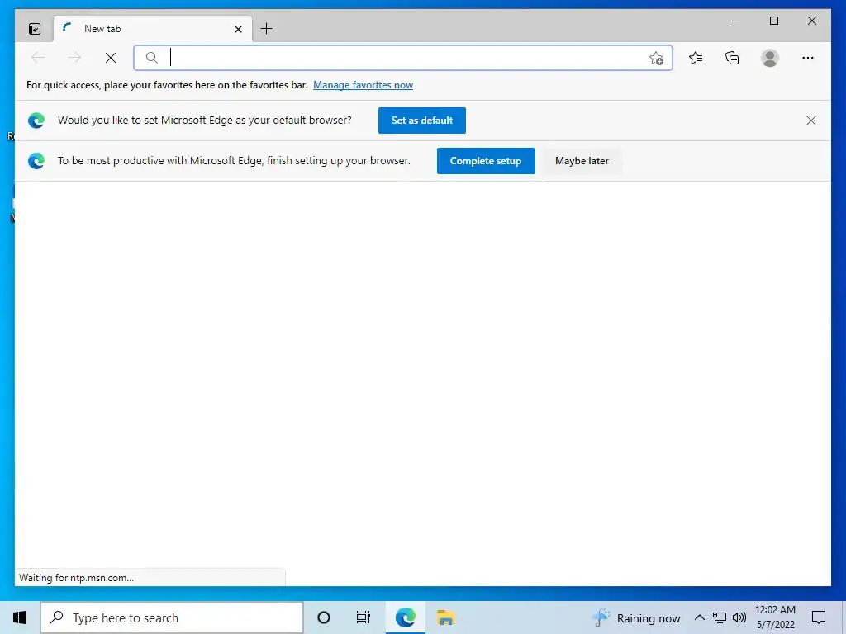Viewport: 846px width, 634px height.
Task: Close the New tab tab
Action: tap(238, 29)
